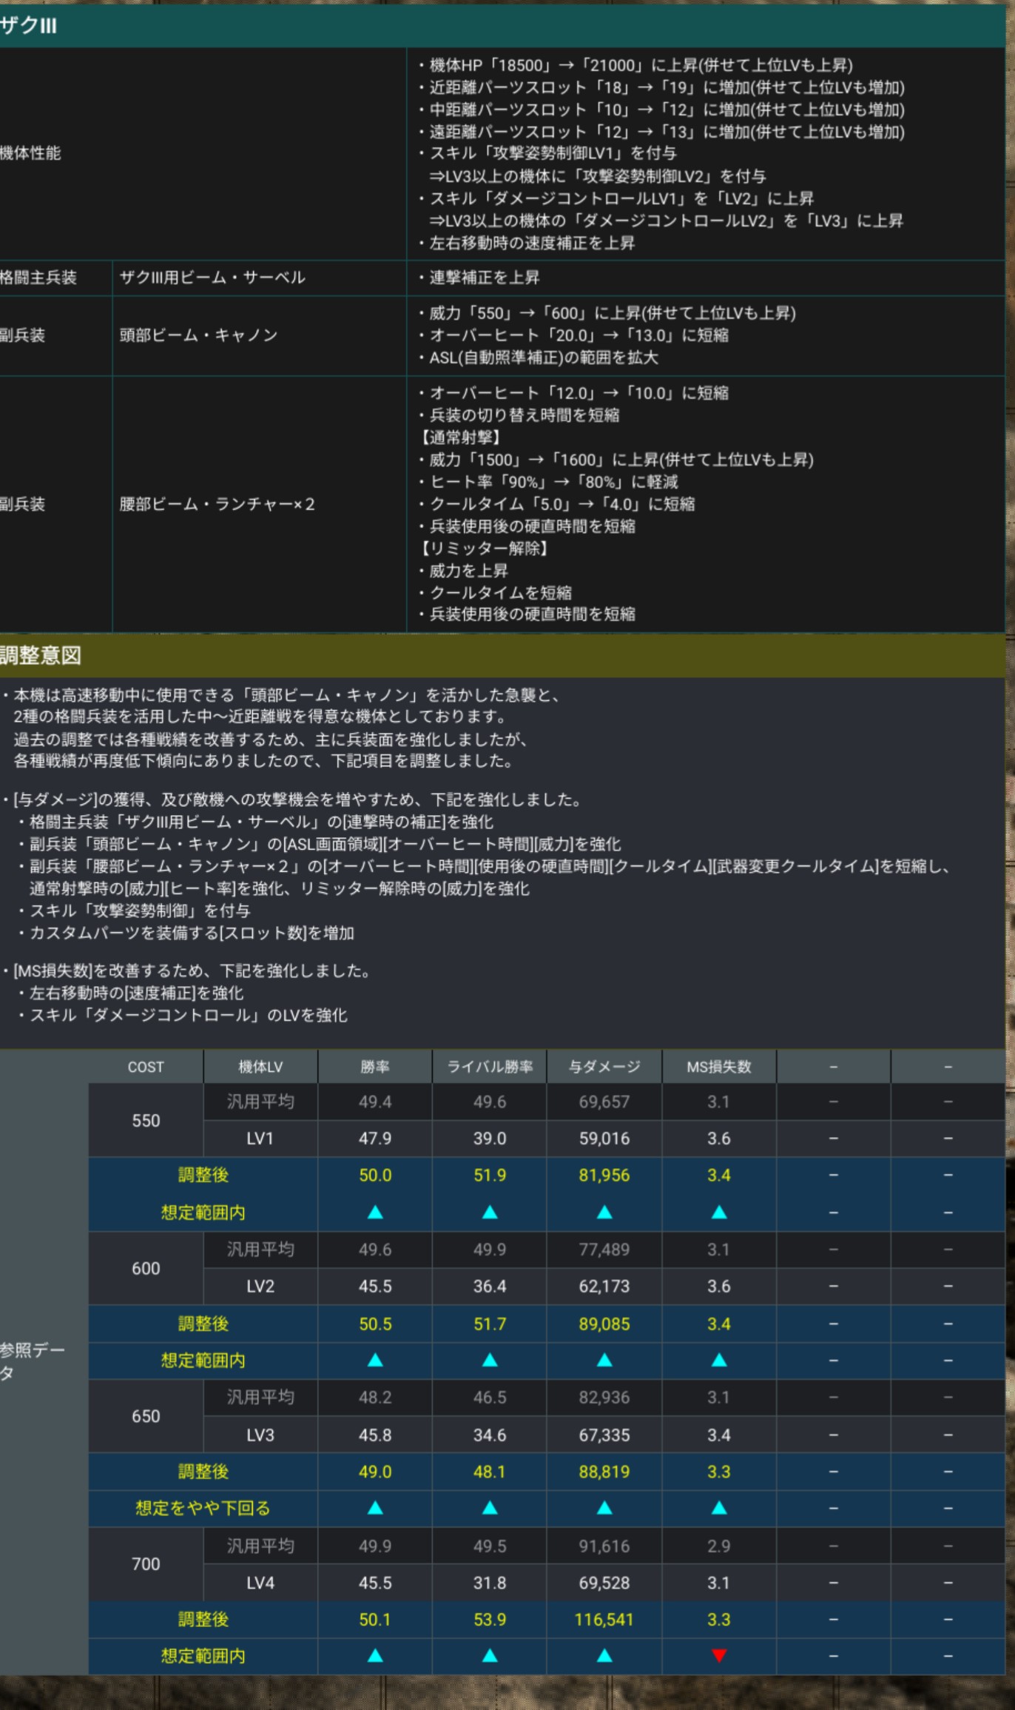Click the LV2 row label
The image size is (1015, 1710).
(260, 1287)
